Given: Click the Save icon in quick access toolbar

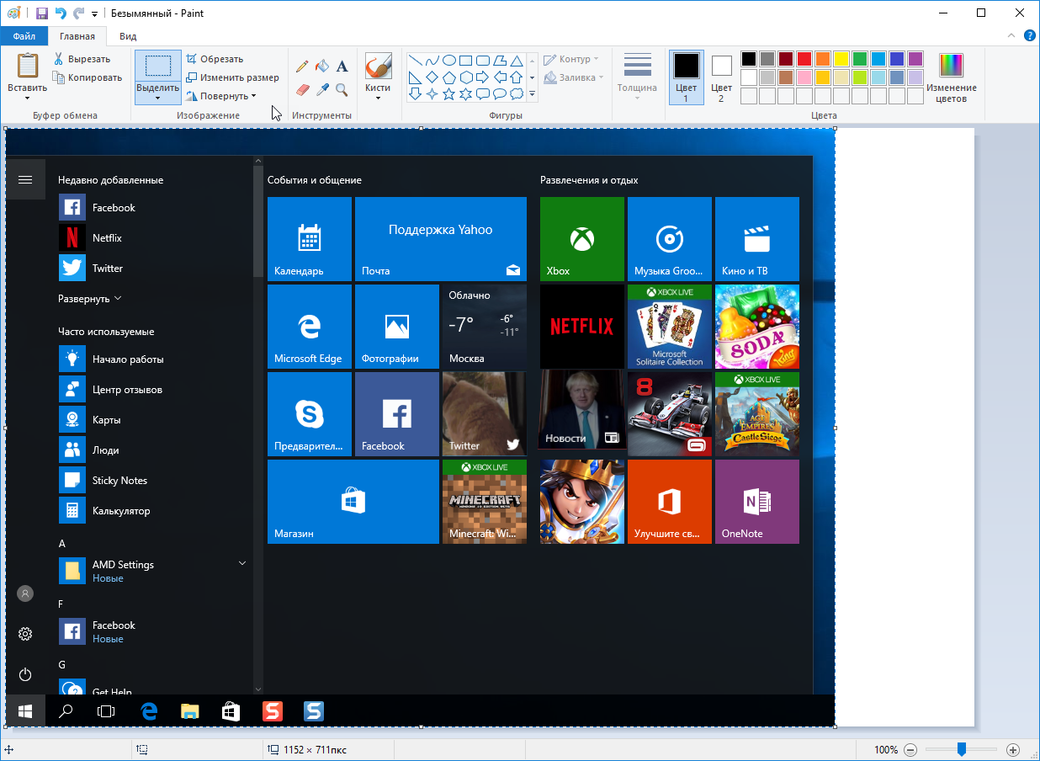Looking at the screenshot, I should pyautogui.click(x=42, y=13).
